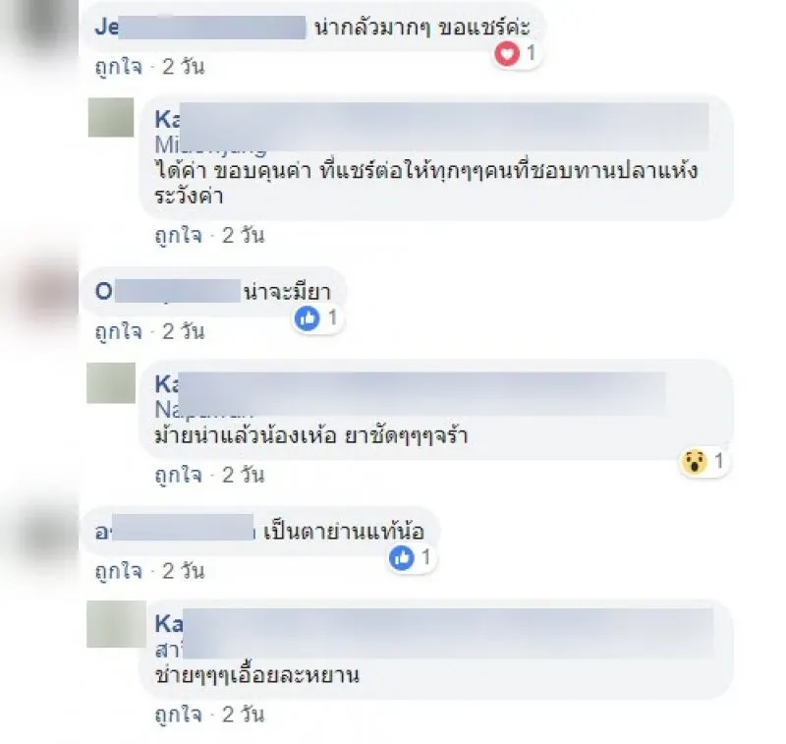Open timestamp 2 วัน under first comment
The image size is (786, 744).
tap(184, 67)
